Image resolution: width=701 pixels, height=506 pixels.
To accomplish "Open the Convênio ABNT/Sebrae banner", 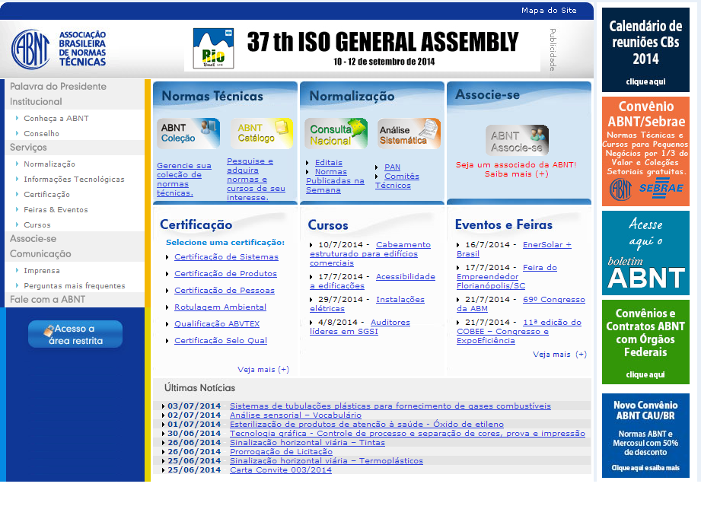I will (x=645, y=151).
